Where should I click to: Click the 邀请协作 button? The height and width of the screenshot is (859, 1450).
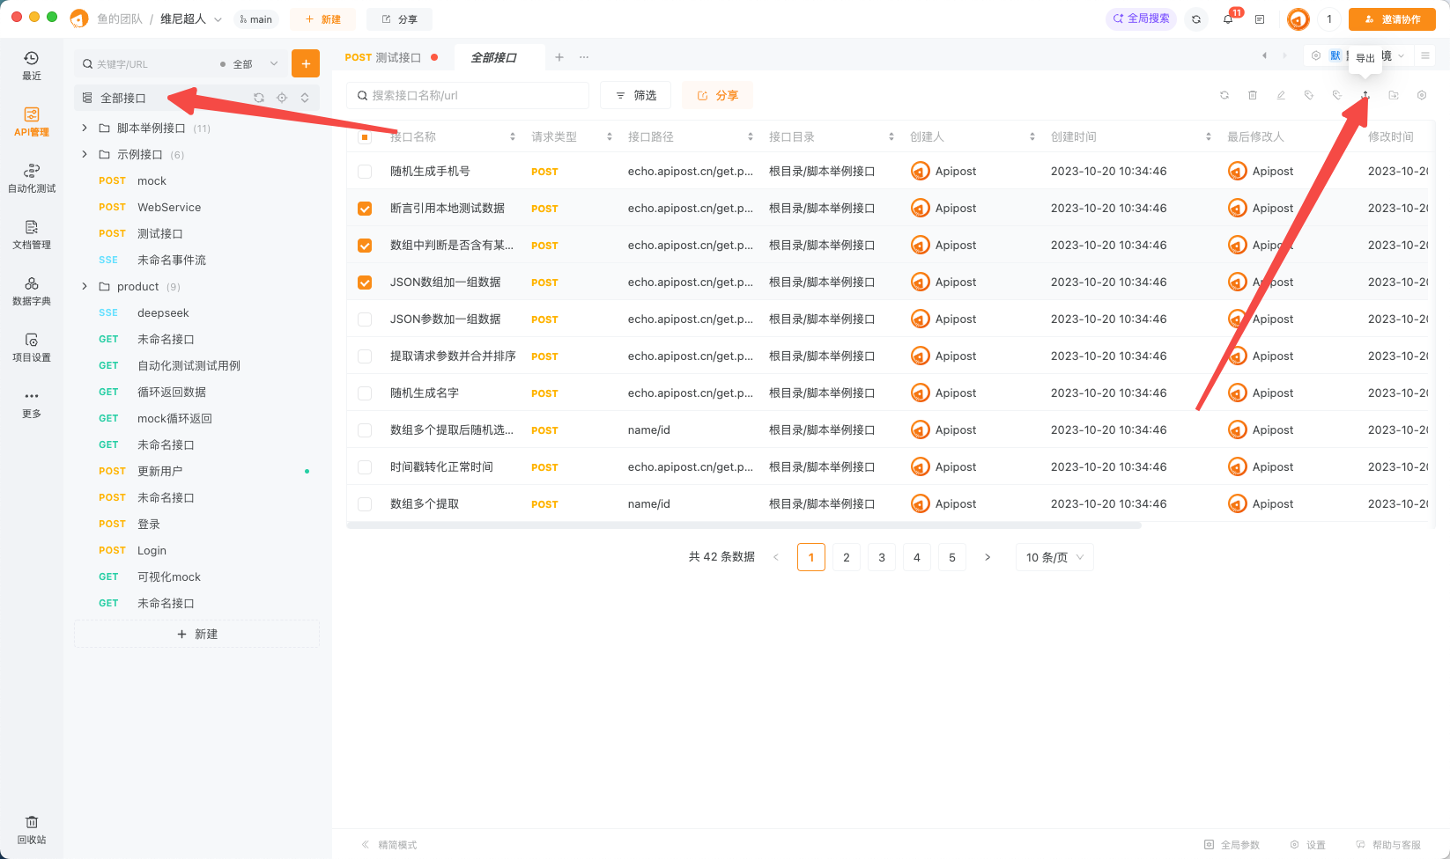(1392, 18)
